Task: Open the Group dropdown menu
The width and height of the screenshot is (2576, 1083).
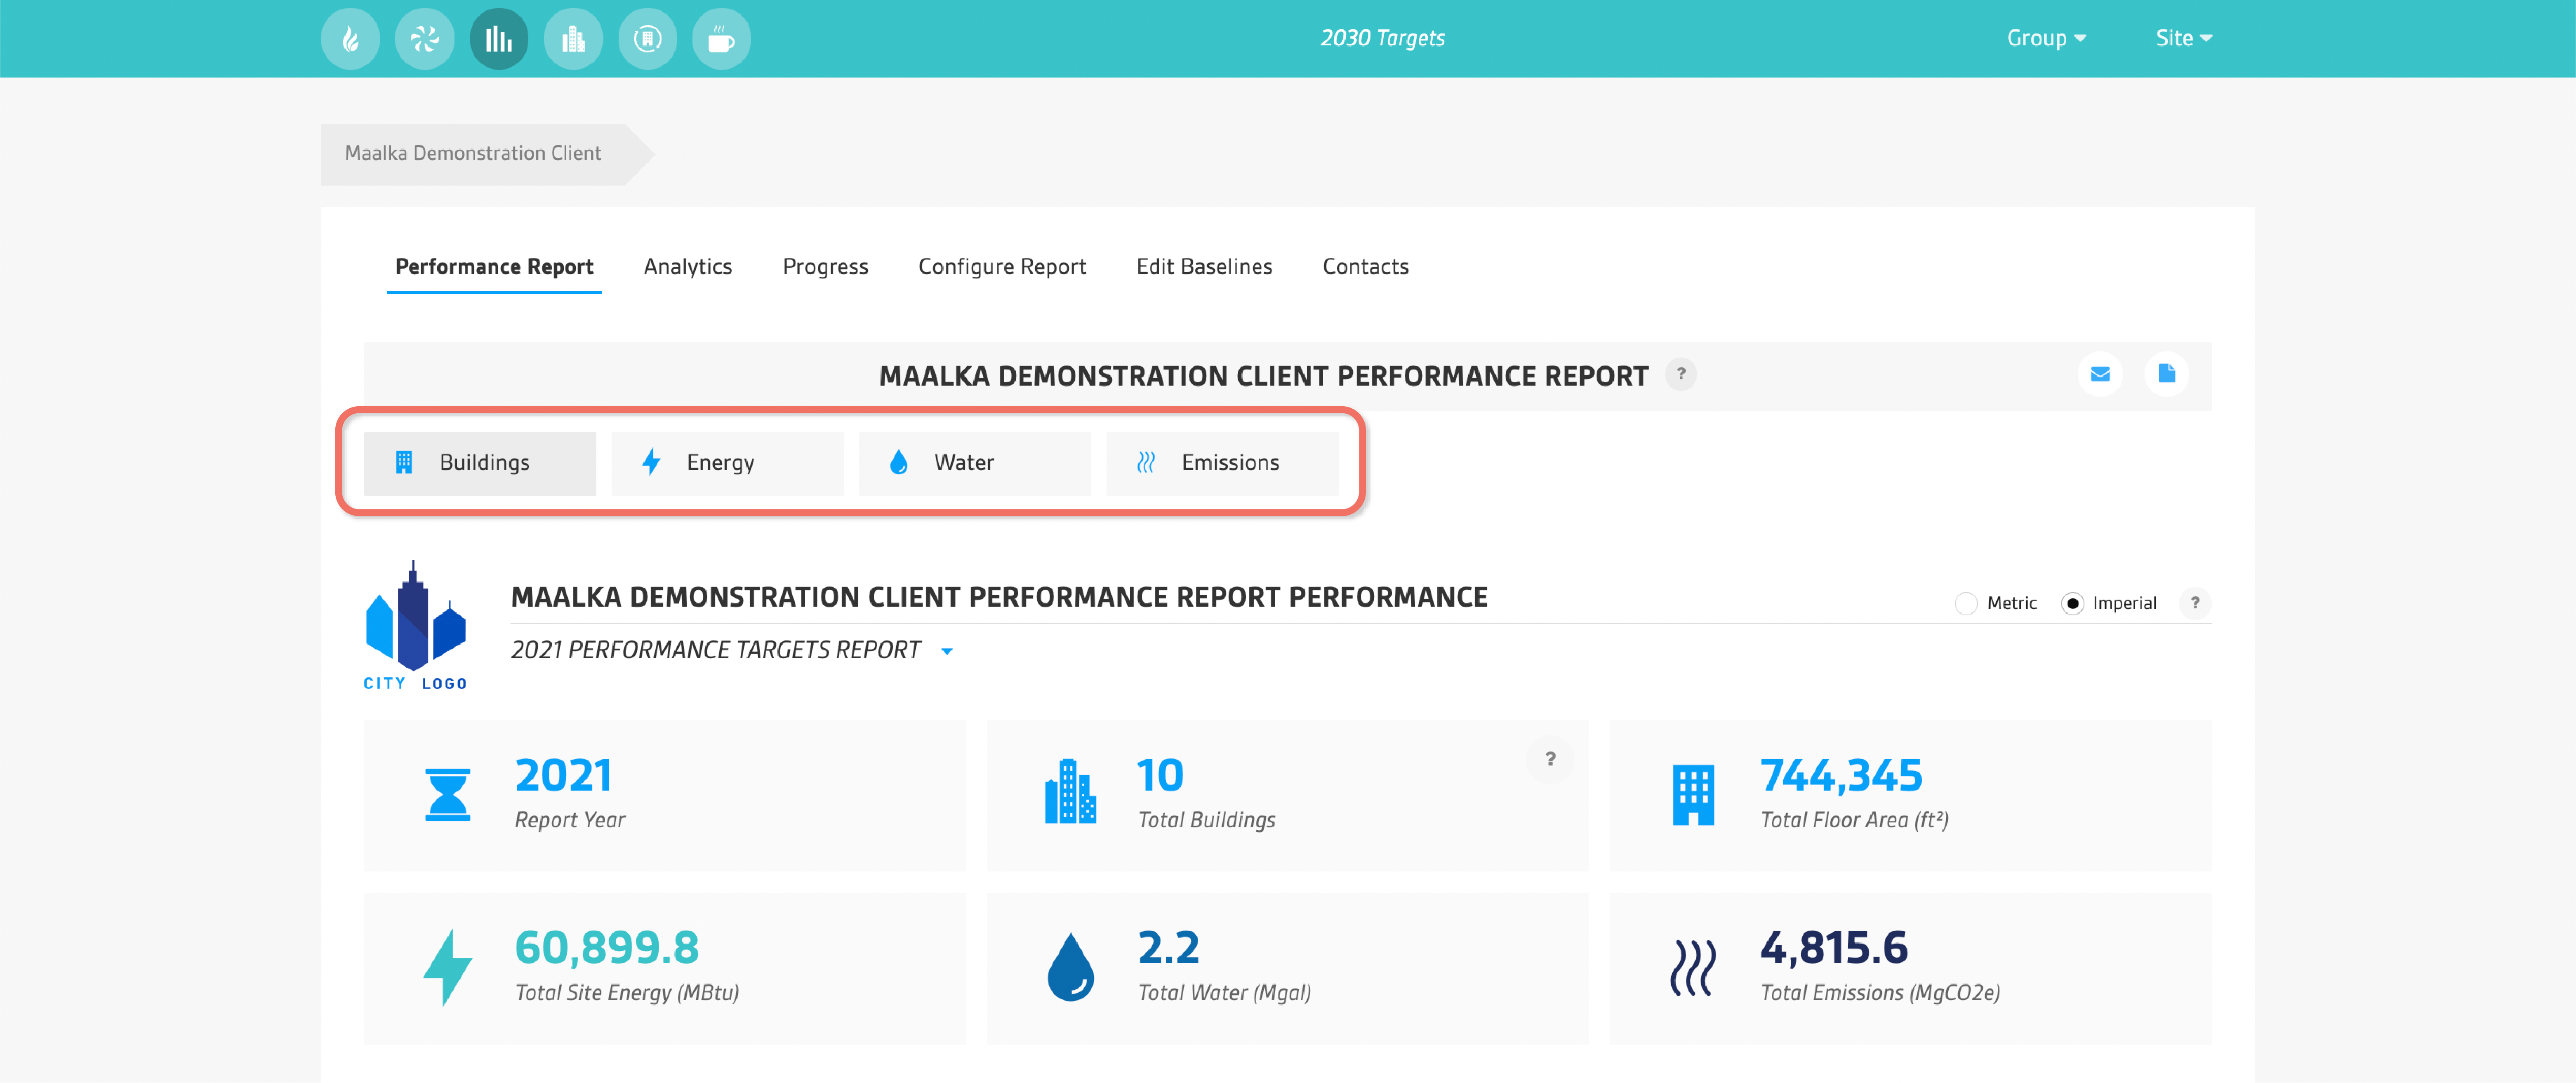Action: point(2046,38)
